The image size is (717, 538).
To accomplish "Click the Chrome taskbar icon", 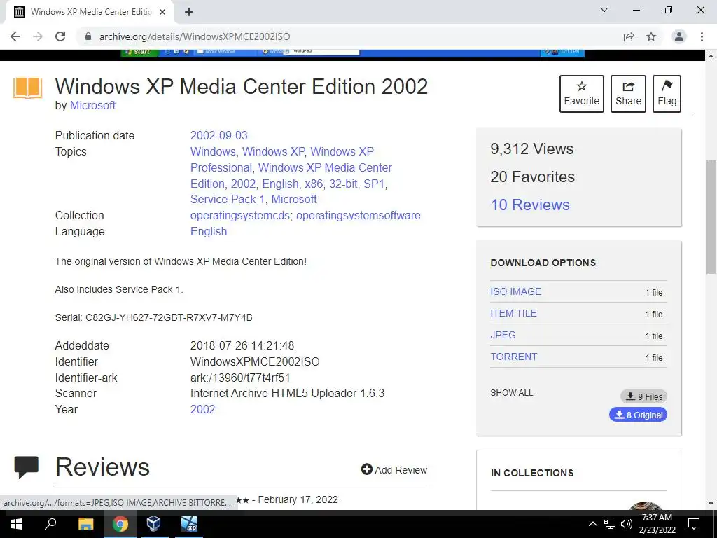I will 120,524.
